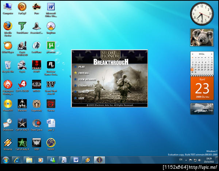Open the HAWX desktop icon

(51, 144)
